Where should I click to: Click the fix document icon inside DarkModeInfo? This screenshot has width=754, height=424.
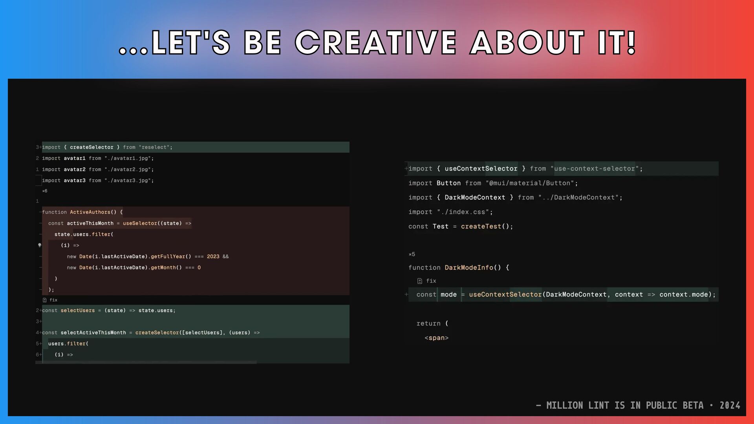(420, 281)
